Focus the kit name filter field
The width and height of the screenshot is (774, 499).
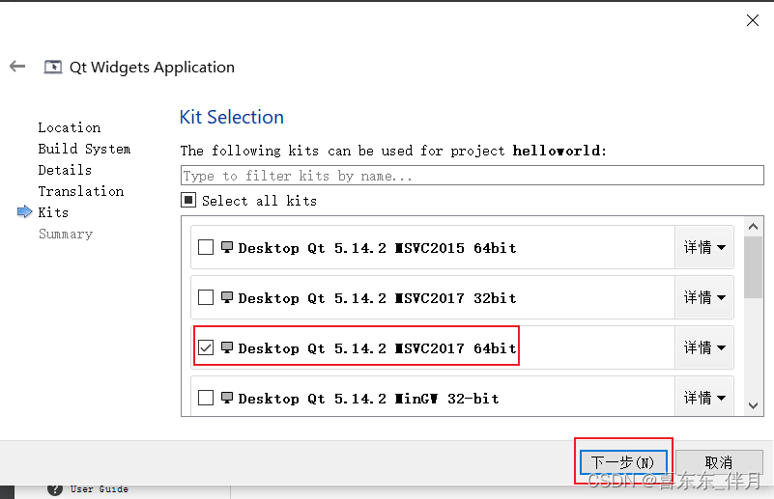(x=473, y=176)
